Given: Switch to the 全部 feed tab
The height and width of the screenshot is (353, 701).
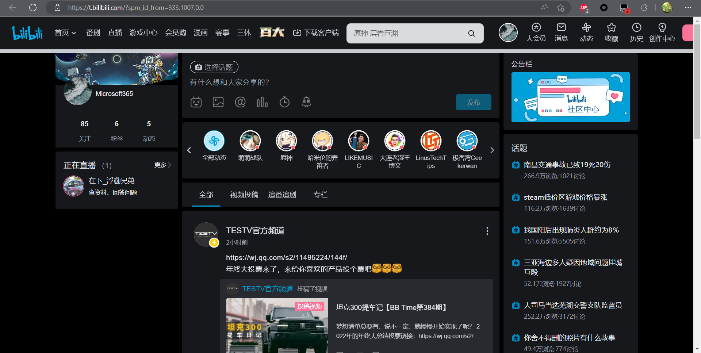Looking at the screenshot, I should tap(206, 195).
